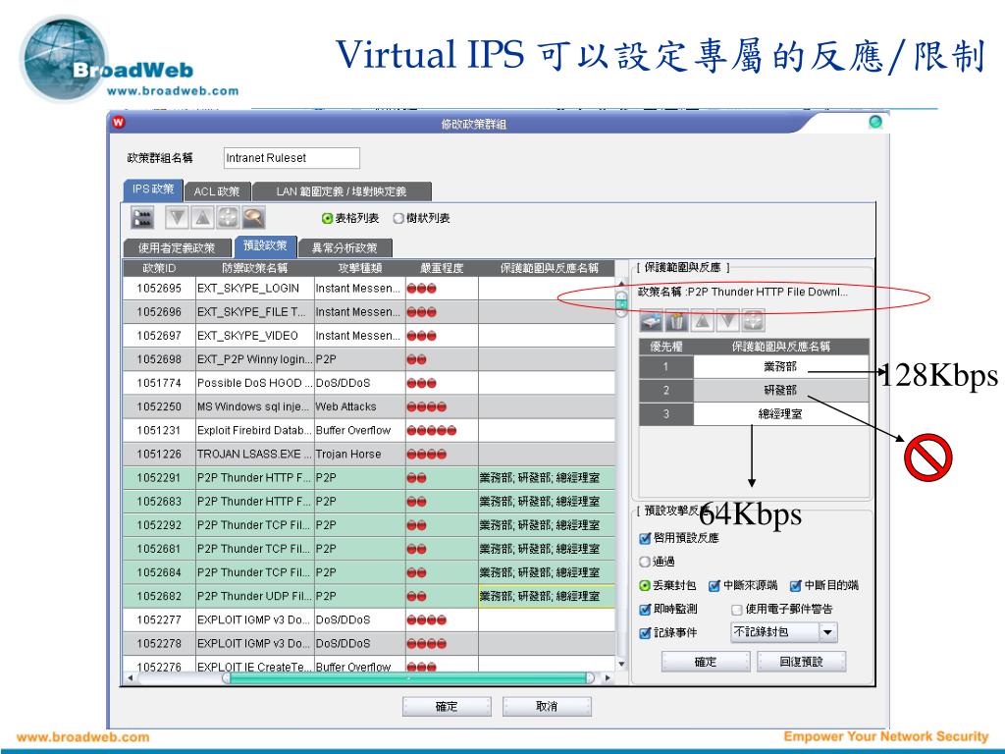Click the add protection scope icon
Image resolution: width=1005 pixels, height=754 pixels.
(x=652, y=320)
